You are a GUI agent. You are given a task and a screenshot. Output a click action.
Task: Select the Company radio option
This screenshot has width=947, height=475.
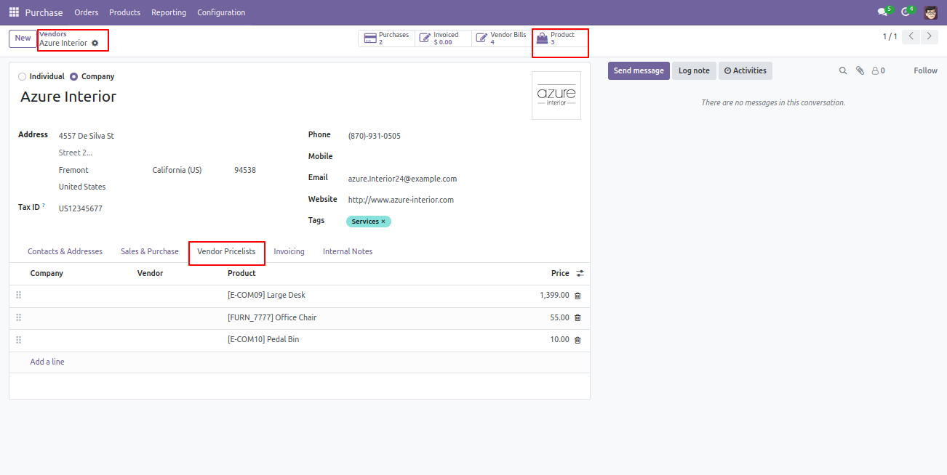73,76
